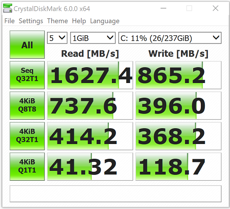Run all benchmarks with the All button
Image resolution: width=230 pixels, height=209 pixels.
[27, 44]
